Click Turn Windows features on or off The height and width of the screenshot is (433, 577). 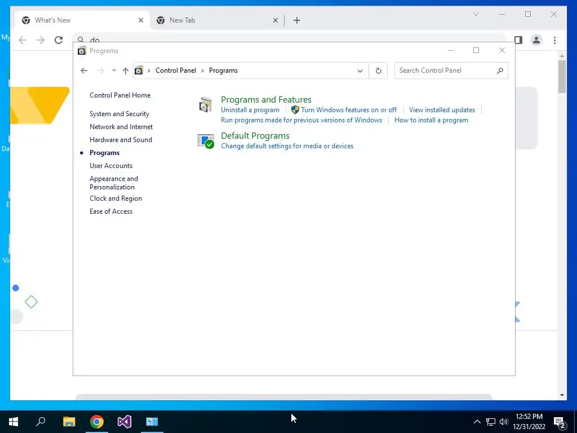349,110
